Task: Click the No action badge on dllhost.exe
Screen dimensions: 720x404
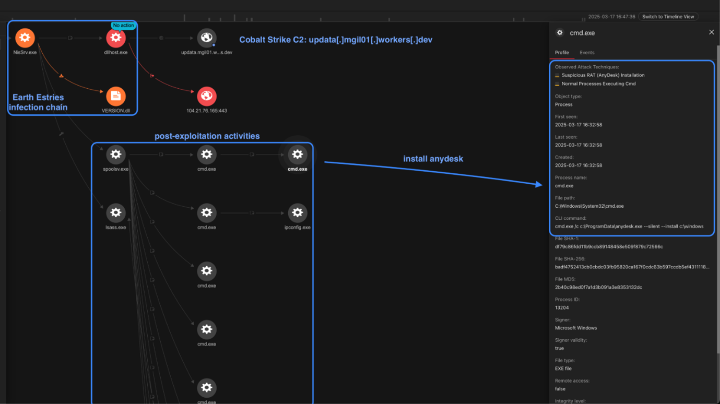Action: point(123,26)
